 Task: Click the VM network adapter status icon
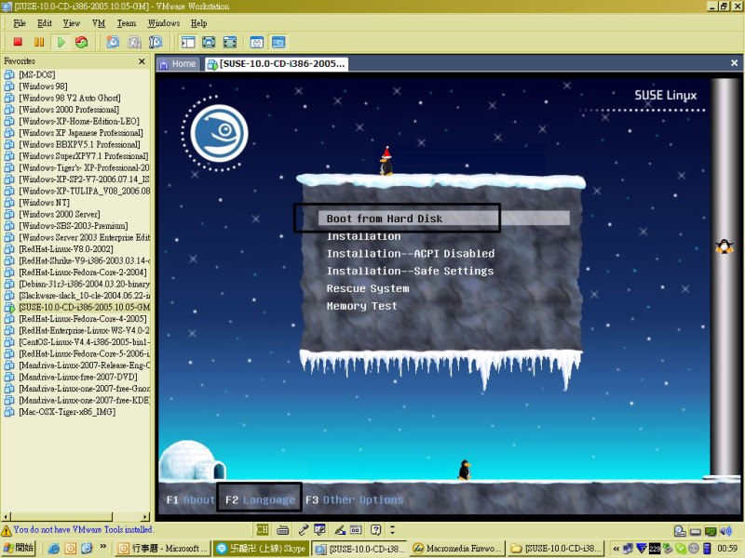click(x=711, y=531)
